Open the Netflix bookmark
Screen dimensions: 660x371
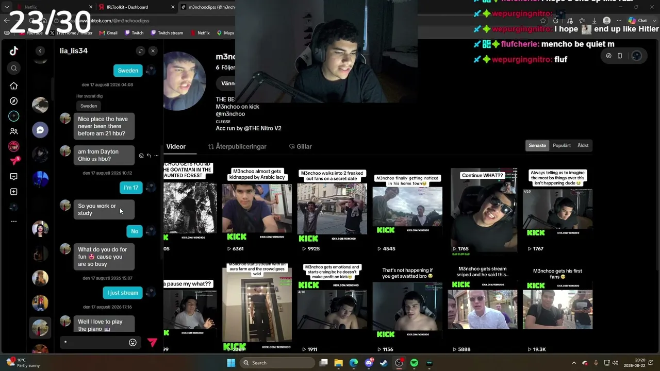pos(200,33)
